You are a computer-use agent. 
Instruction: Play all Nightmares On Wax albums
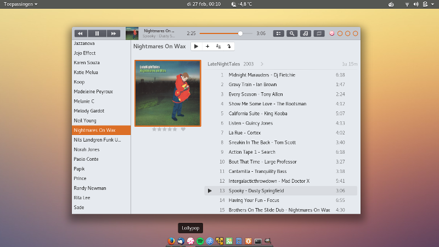point(196,47)
